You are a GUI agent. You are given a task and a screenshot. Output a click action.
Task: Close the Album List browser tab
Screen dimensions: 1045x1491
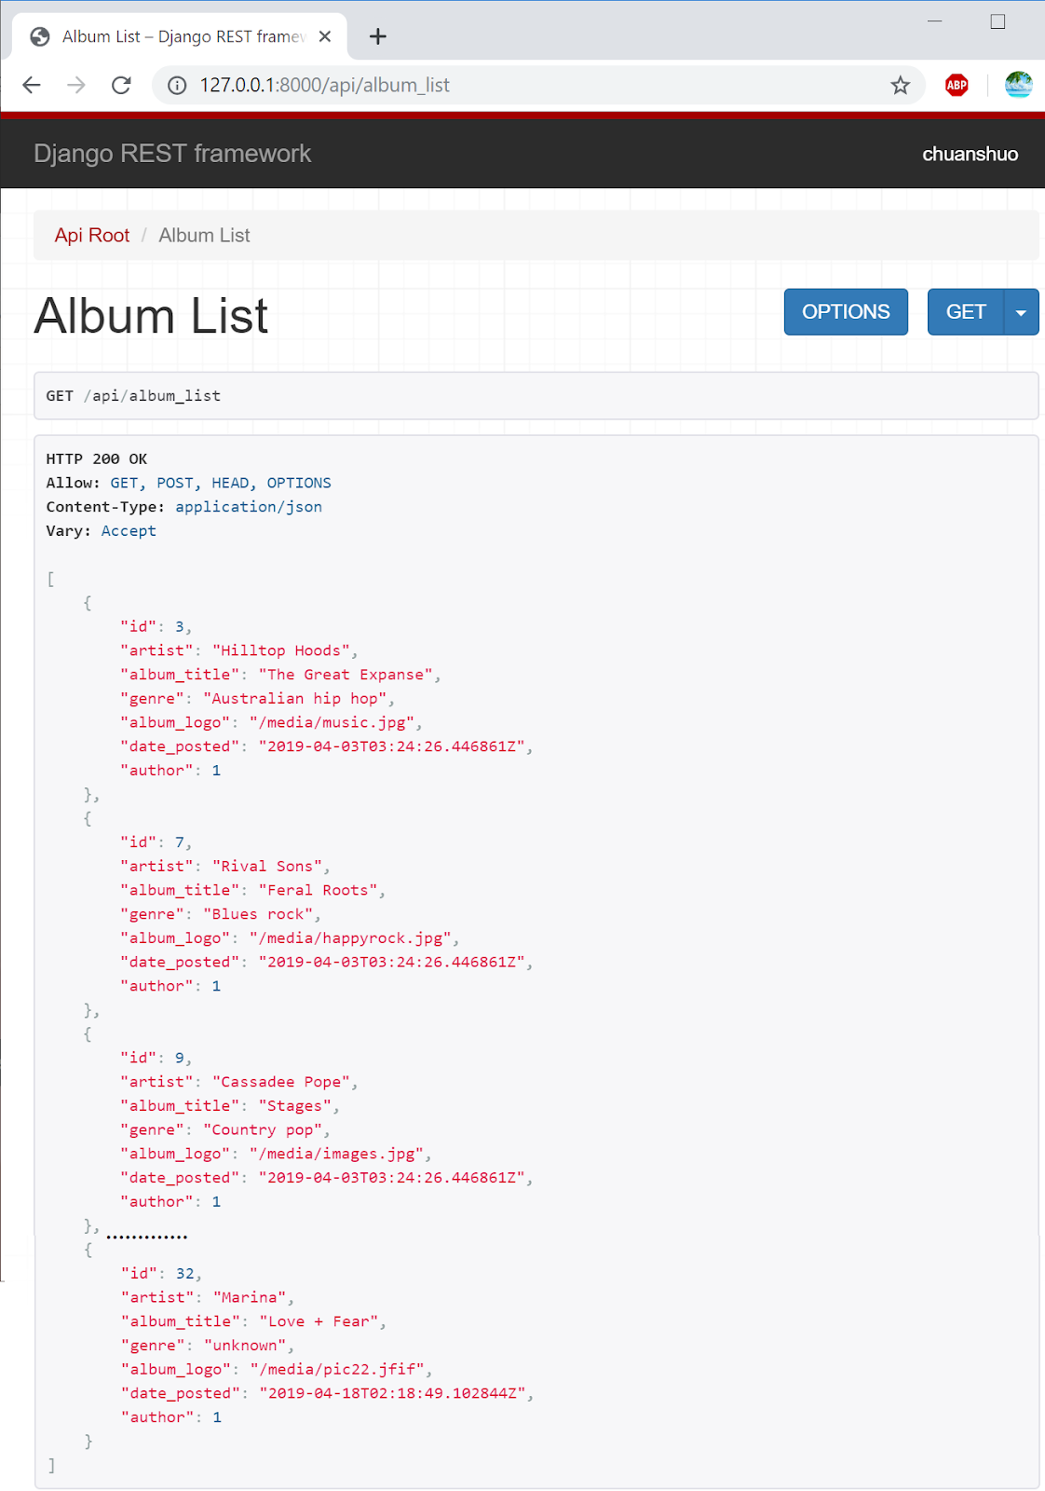(x=325, y=36)
